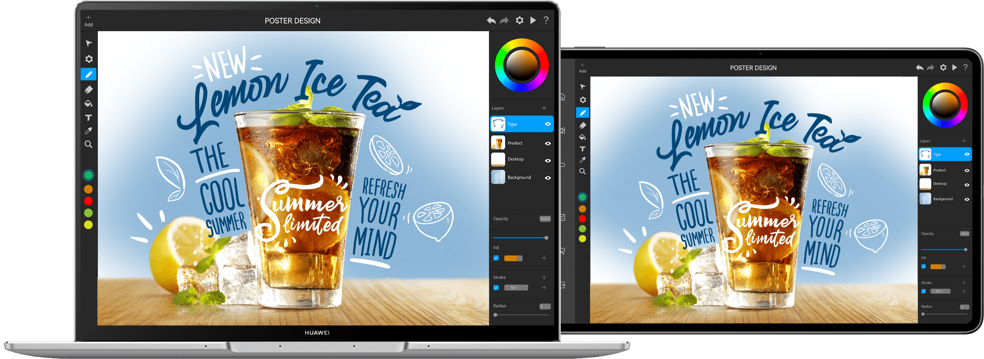Add a new layer from the Layers header
Screen dimensions: 984x359
tap(544, 108)
